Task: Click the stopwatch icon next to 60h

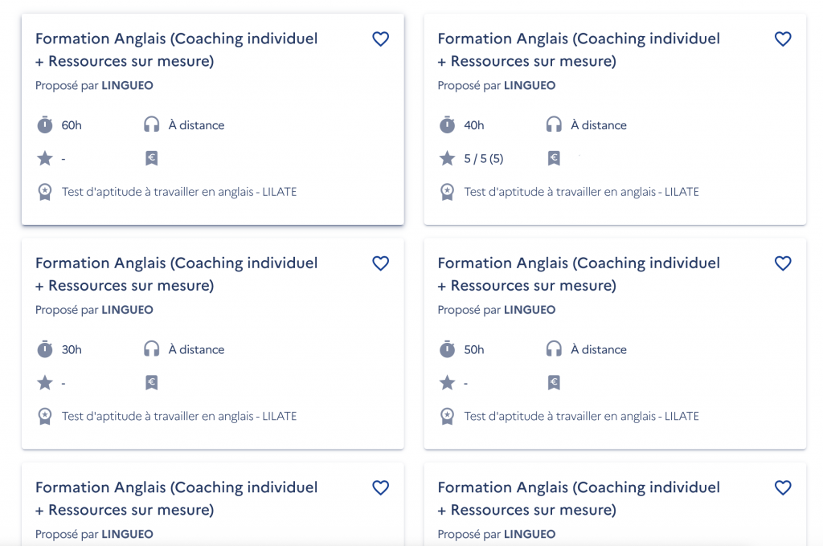Action: pyautogui.click(x=45, y=124)
